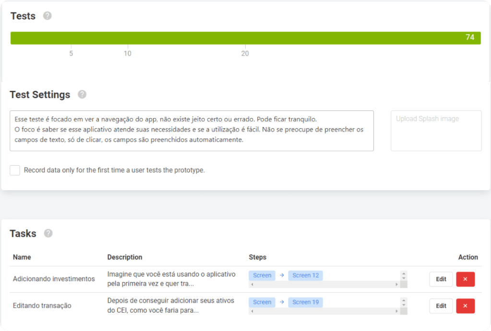The height and width of the screenshot is (331, 491).
Task: Click the green tests progress bar
Action: click(240, 38)
